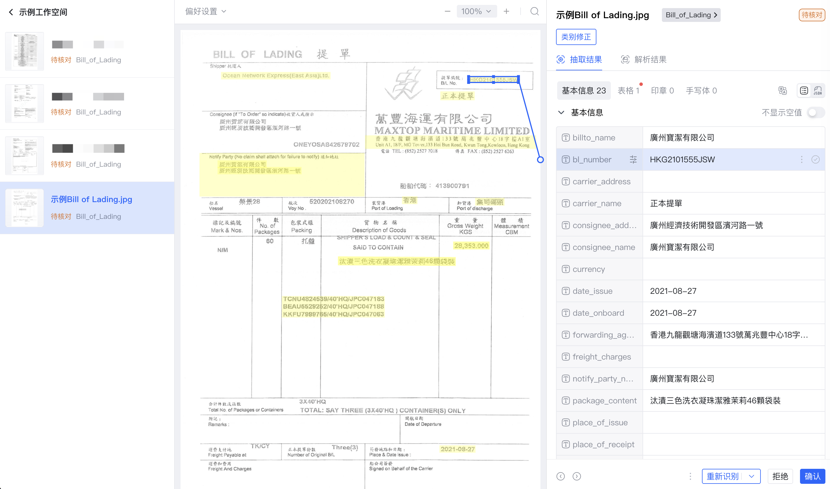Mark bl_number field as verified
The image size is (830, 489).
point(816,159)
